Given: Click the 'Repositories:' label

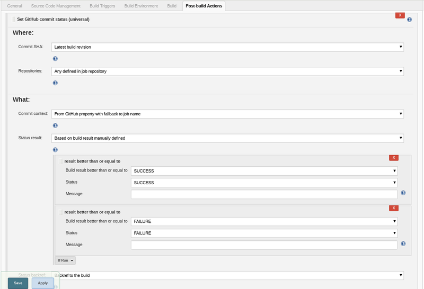Looking at the screenshot, I should (x=30, y=71).
